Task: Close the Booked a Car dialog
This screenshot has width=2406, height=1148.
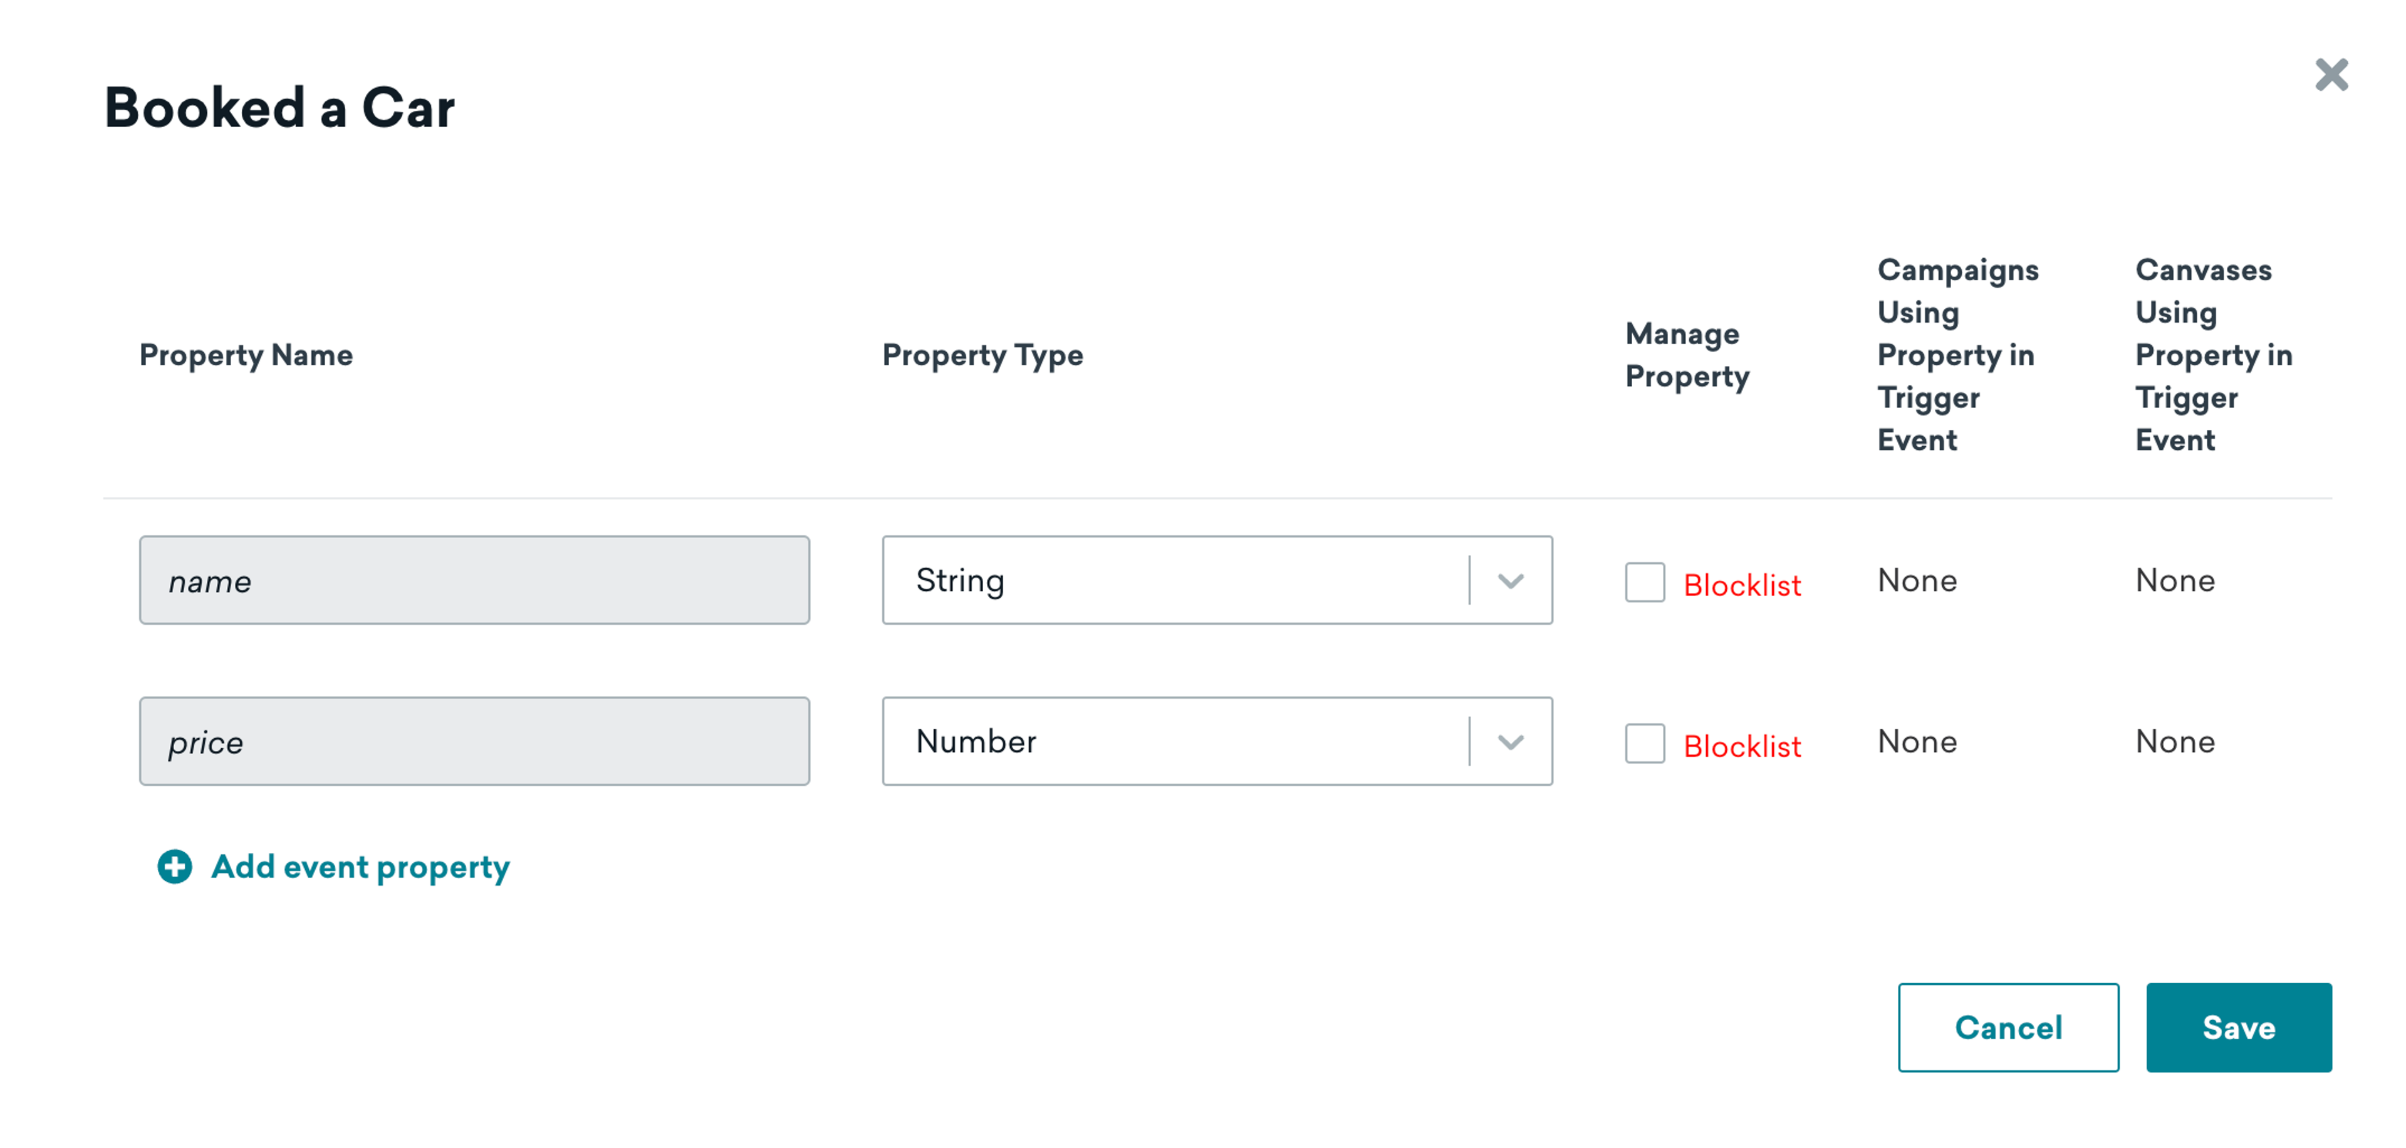Action: coord(2330,75)
